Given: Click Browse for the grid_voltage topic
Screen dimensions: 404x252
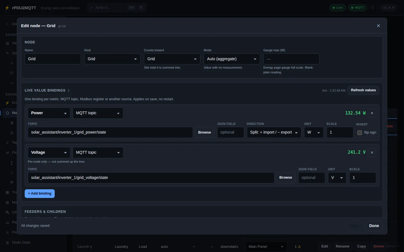Looking at the screenshot, I should pos(286,178).
